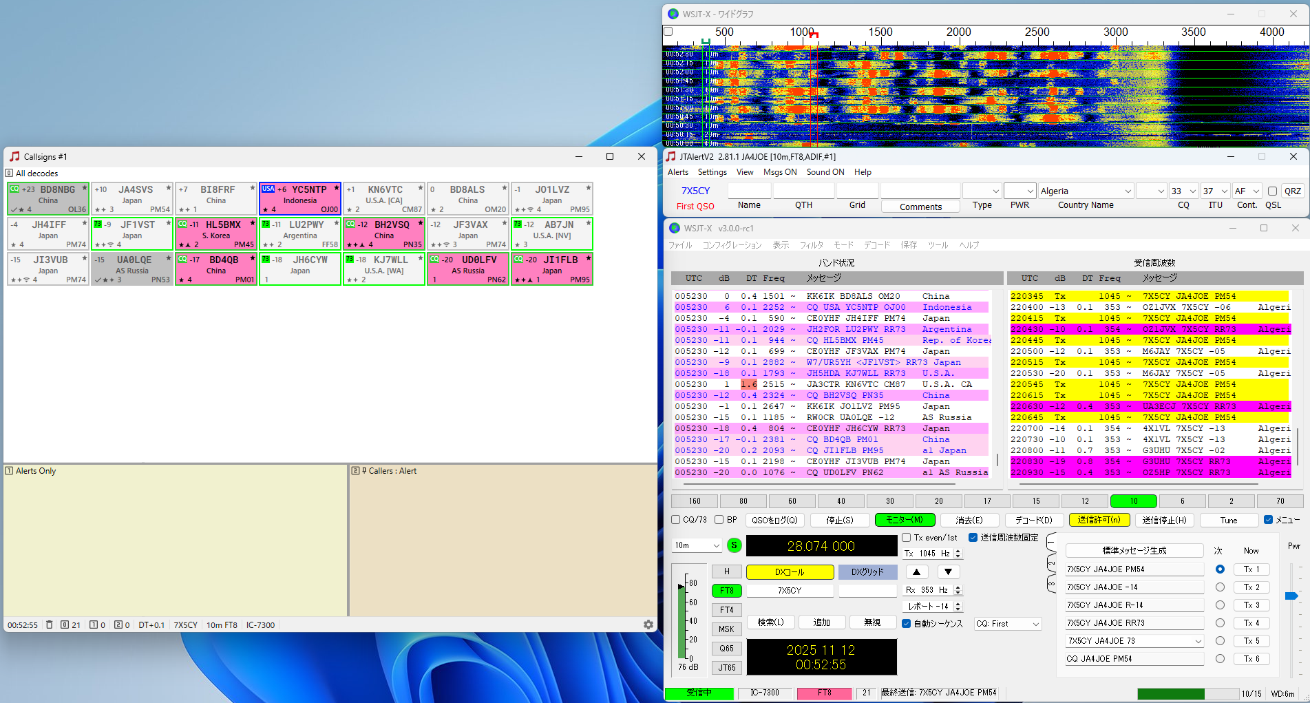The height and width of the screenshot is (703, 1310).
Task: Expand the CQ: First dropdown
Action: tap(1007, 624)
